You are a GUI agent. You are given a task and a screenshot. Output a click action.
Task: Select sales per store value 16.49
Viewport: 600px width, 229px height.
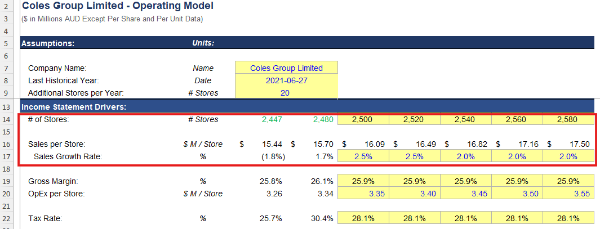426,144
